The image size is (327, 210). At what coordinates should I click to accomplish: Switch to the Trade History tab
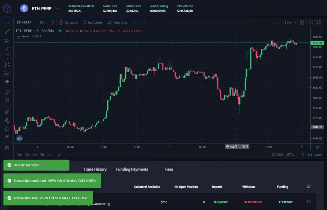[95, 169]
